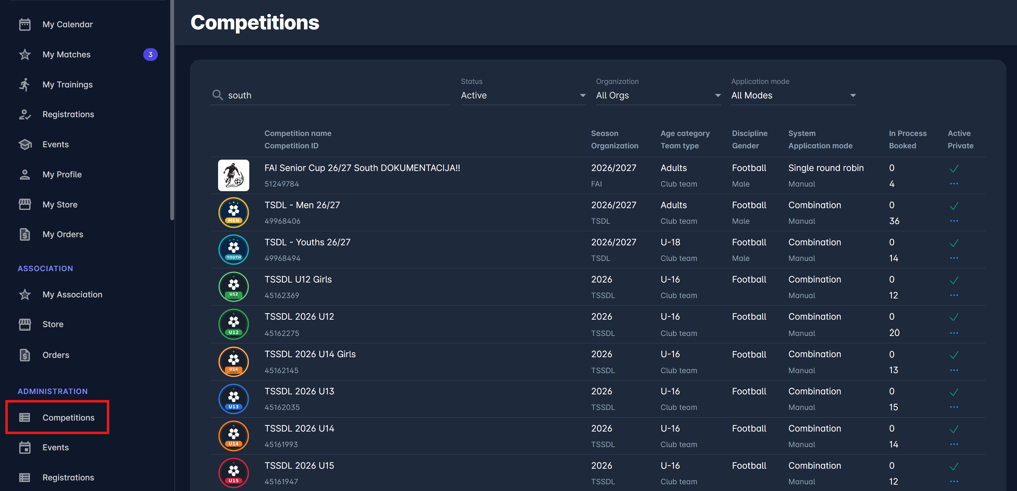Click the FAI Senior Cup logo thumbnail
The height and width of the screenshot is (491, 1017).
point(233,175)
